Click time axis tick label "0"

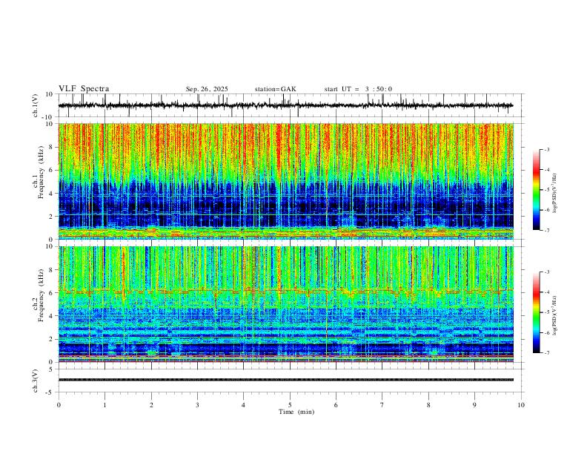59,405
